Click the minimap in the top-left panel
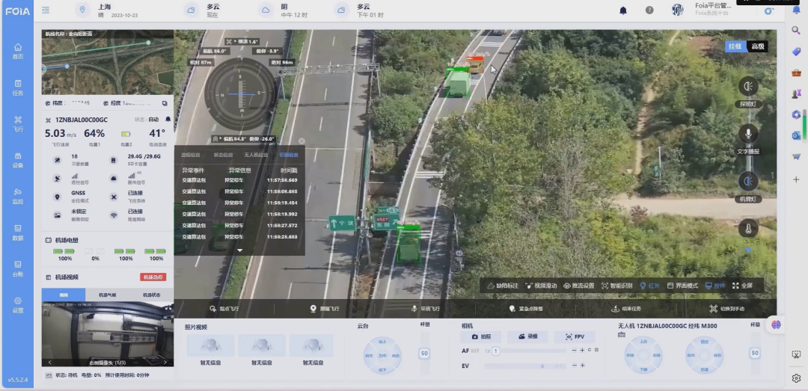 coord(107,66)
